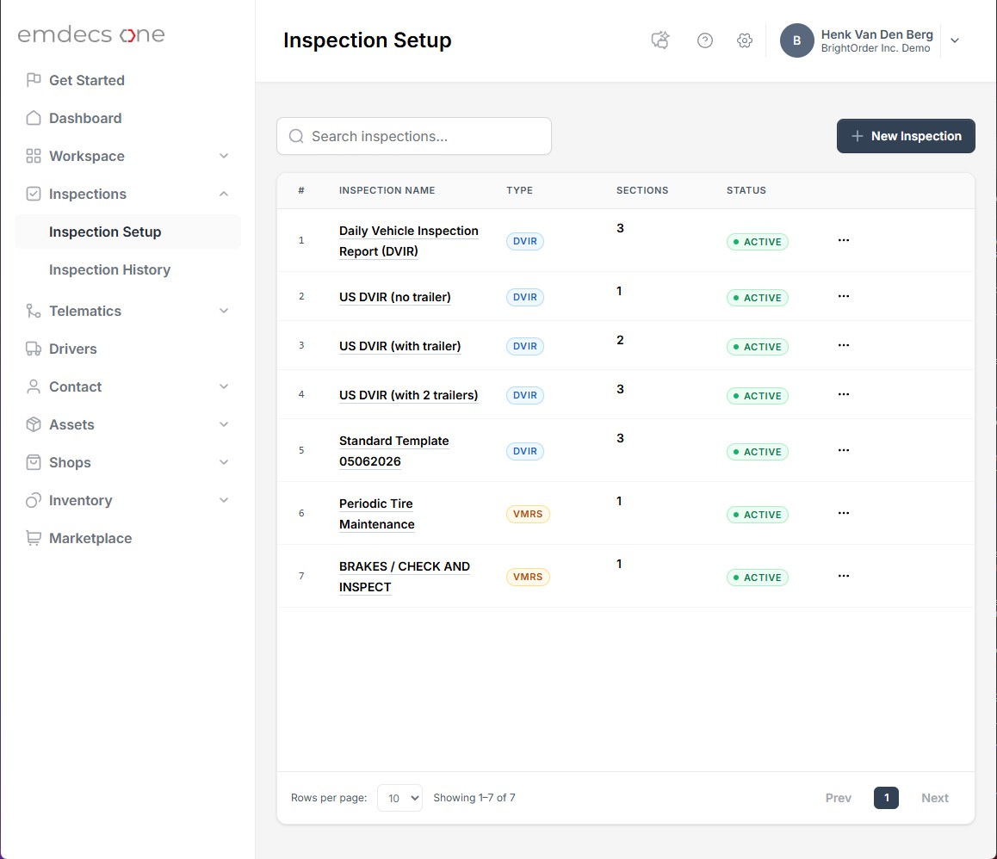Open Periodic Tire Maintenance link
This screenshot has height=859, width=997.
377,514
